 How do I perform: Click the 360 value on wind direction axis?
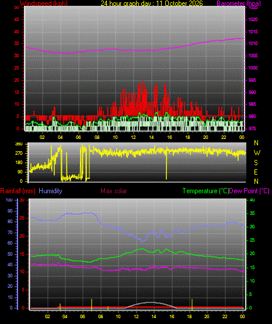pos(19,144)
